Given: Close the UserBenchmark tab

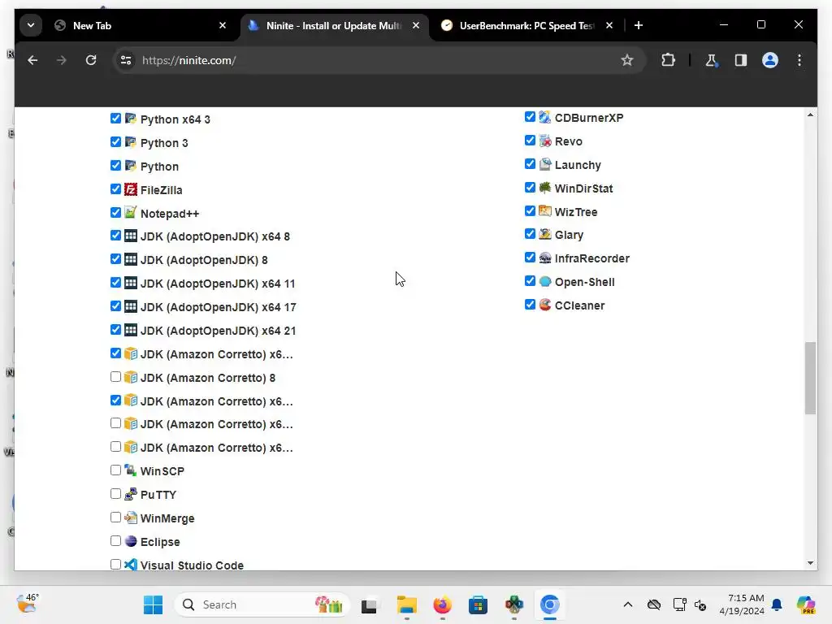Looking at the screenshot, I should [609, 25].
